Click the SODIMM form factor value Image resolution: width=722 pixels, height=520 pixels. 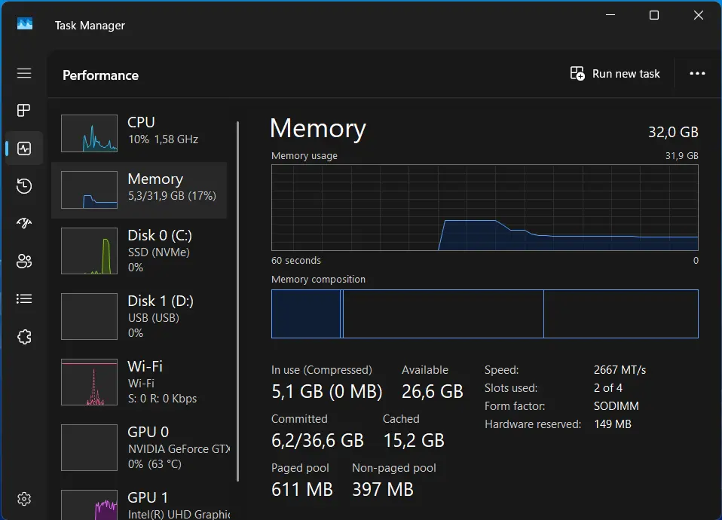tap(616, 405)
